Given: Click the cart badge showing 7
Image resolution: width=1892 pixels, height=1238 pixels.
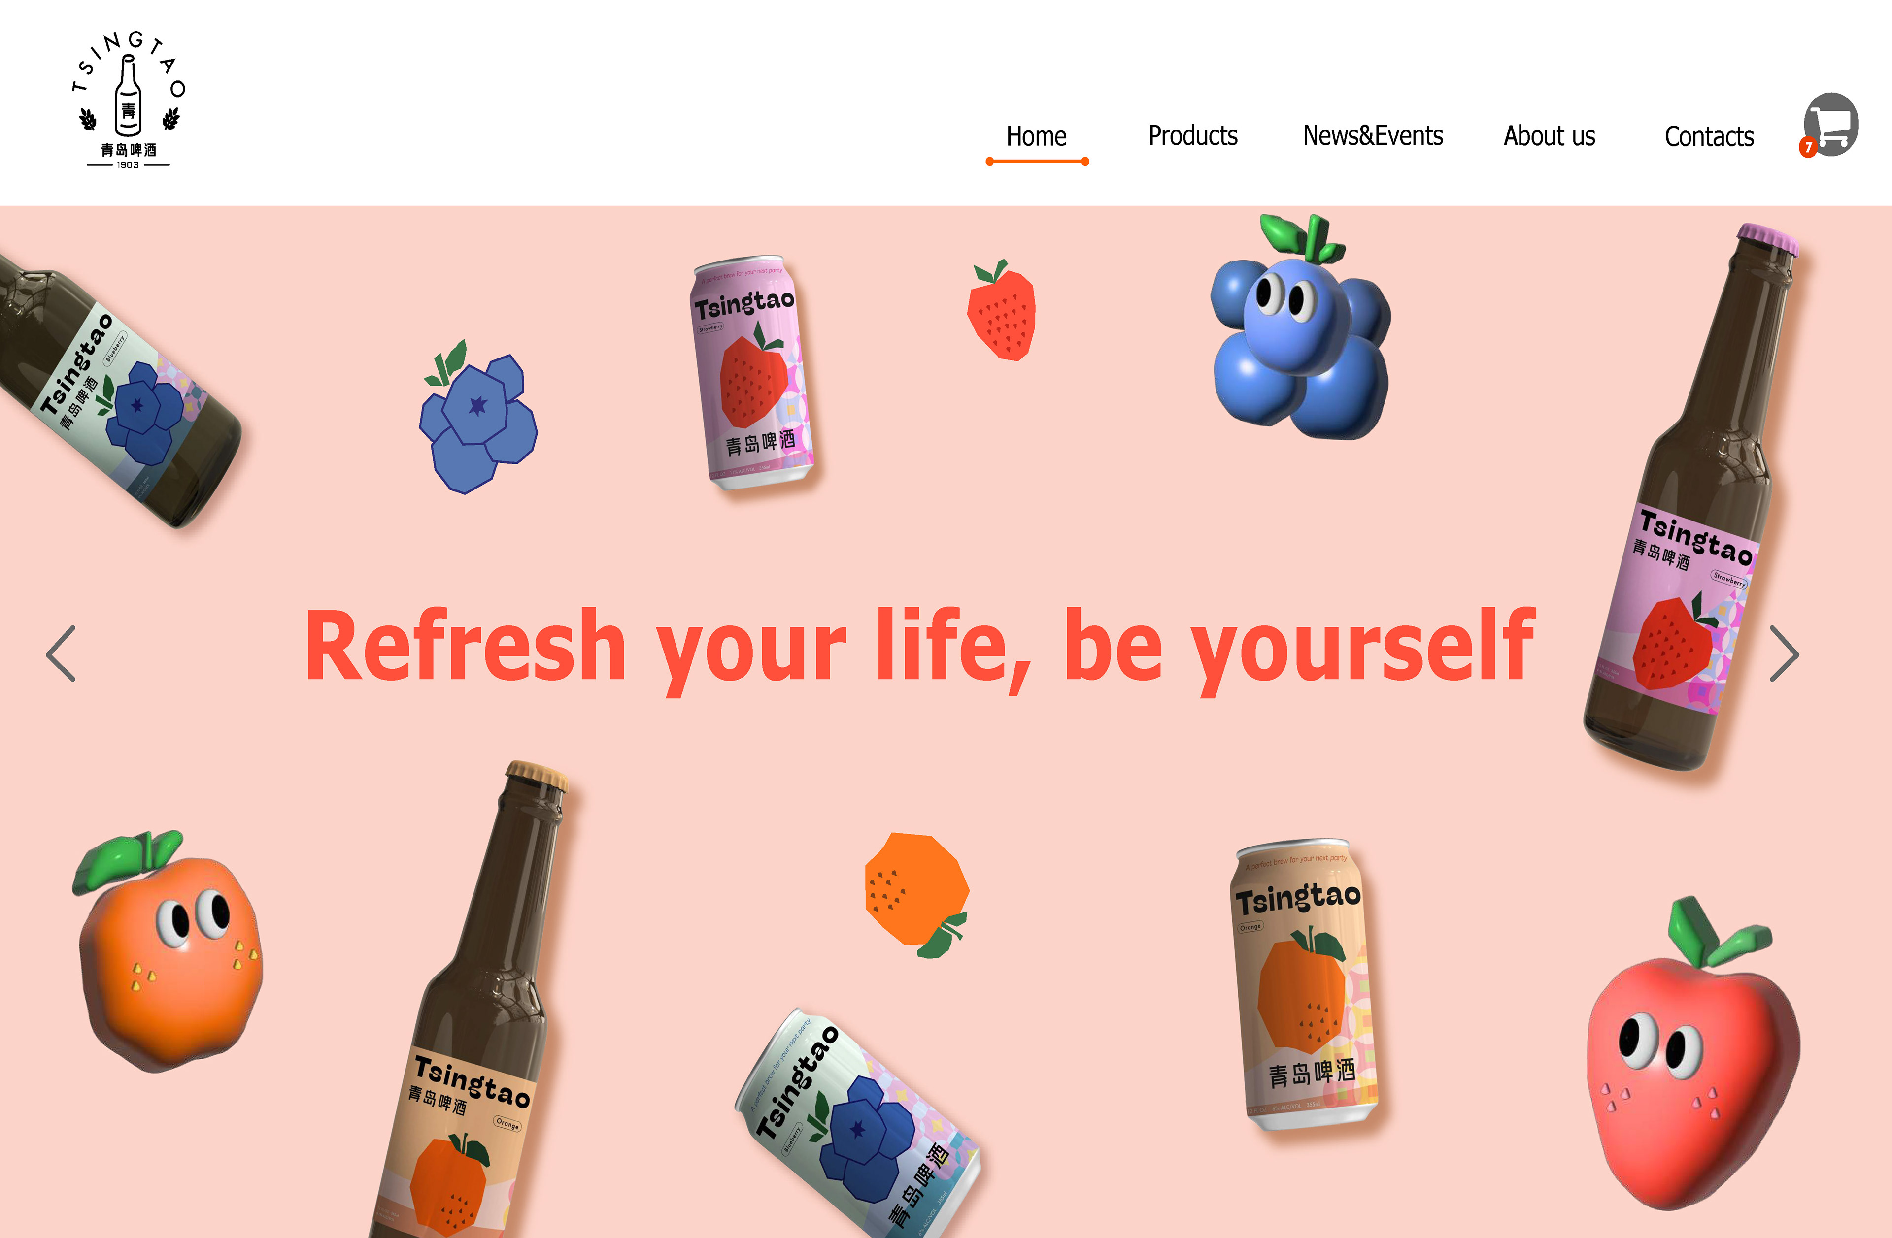Looking at the screenshot, I should click(x=1809, y=147).
